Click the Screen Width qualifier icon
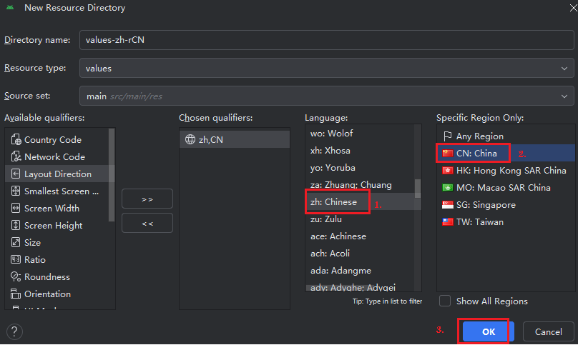This screenshot has width=578, height=345. (x=16, y=208)
